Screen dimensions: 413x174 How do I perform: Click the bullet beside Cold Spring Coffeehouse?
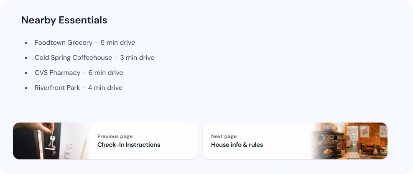(26, 58)
